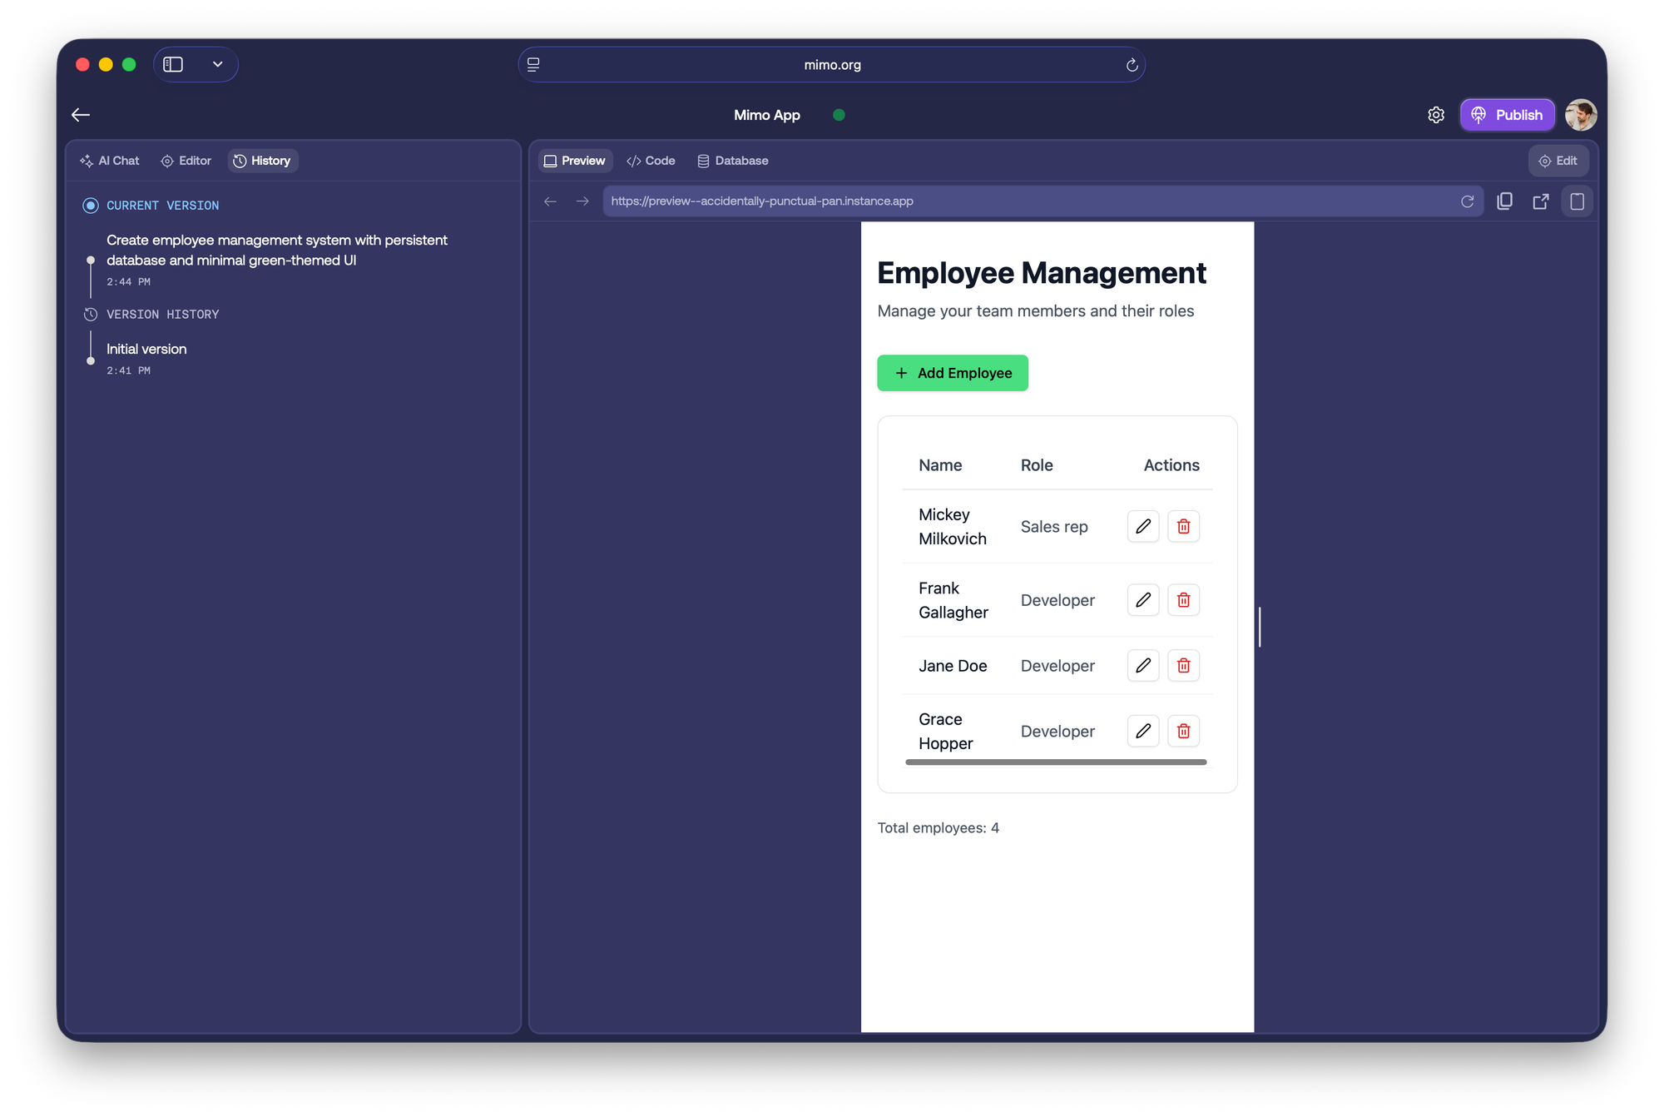Edit Jane Doe using the pencil icon
Image resolution: width=1664 pixels, height=1117 pixels.
(x=1143, y=665)
